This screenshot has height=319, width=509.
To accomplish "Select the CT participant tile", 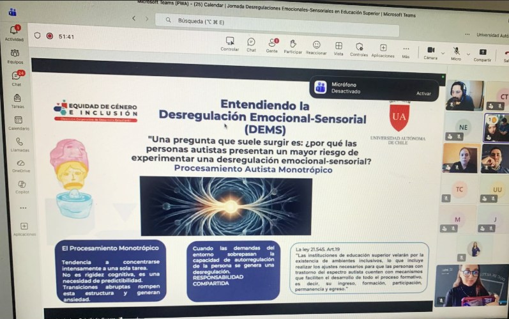I will coord(498,97).
